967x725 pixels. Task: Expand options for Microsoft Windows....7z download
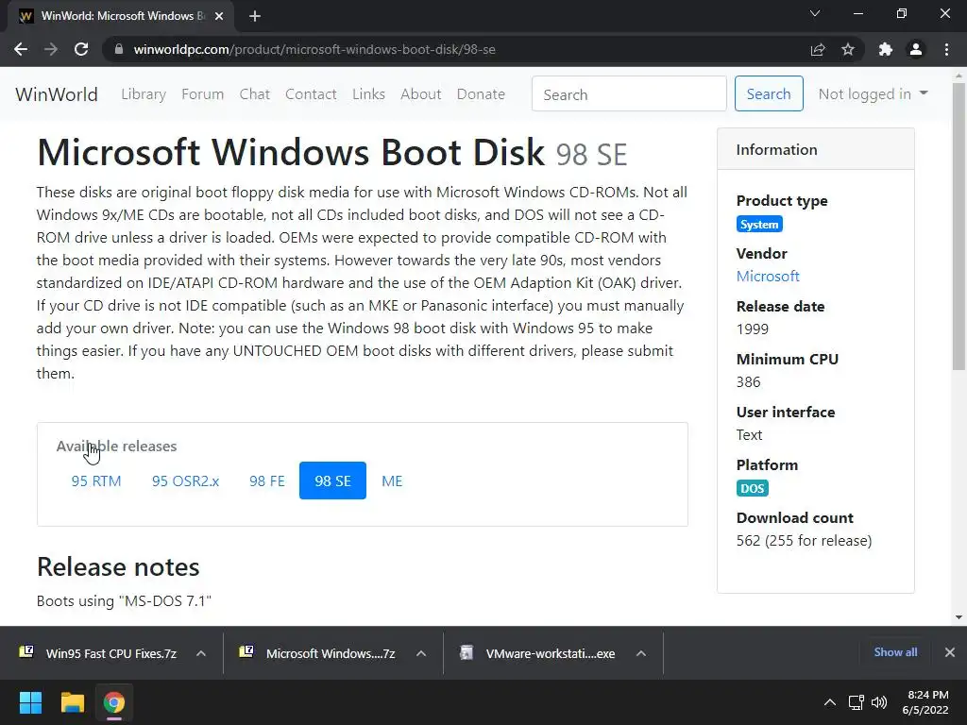(421, 653)
